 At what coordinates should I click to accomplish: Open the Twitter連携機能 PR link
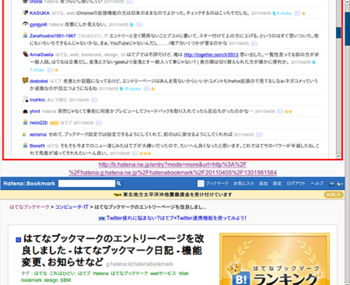point(176,218)
